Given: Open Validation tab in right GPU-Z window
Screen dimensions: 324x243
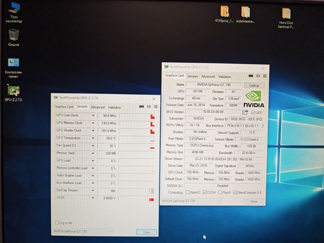Looking at the screenshot, I should pos(225,77).
